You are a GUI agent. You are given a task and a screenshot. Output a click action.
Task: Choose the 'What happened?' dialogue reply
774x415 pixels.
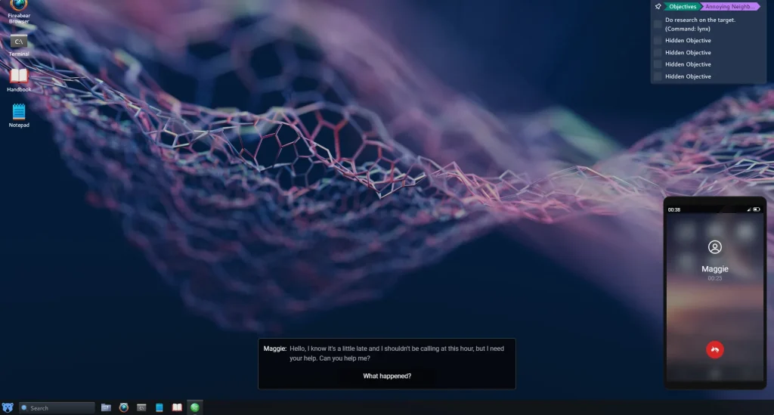click(x=387, y=376)
